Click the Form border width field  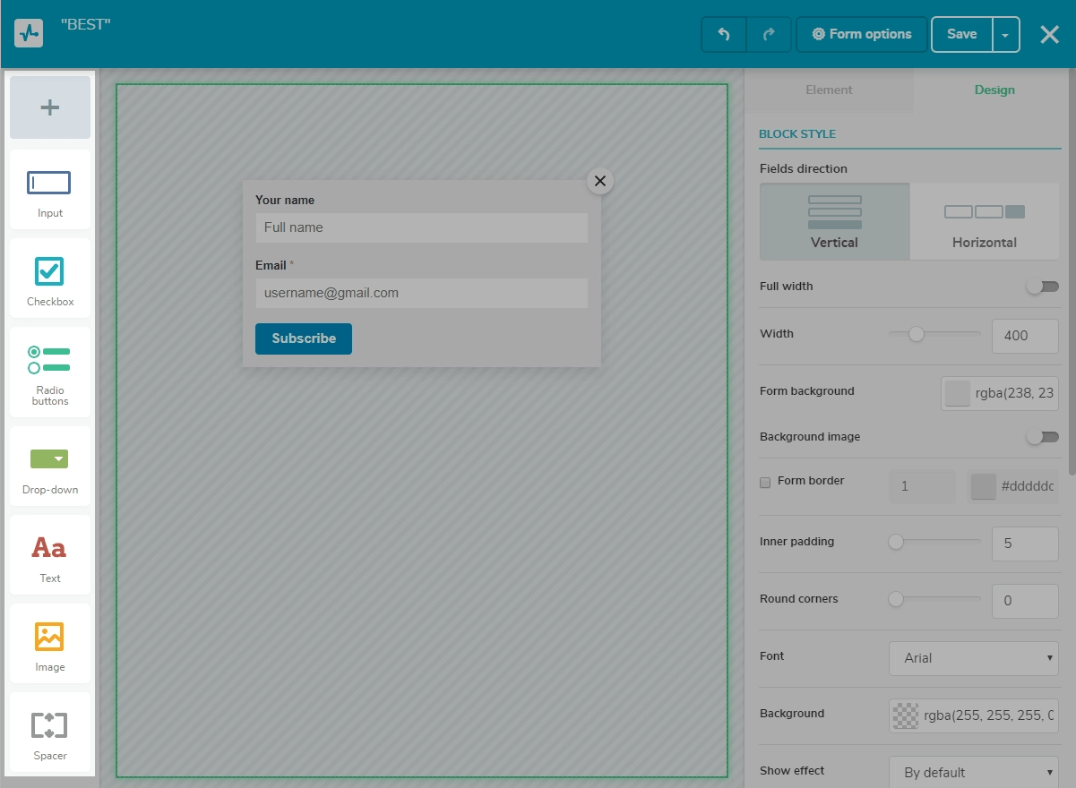coord(922,486)
